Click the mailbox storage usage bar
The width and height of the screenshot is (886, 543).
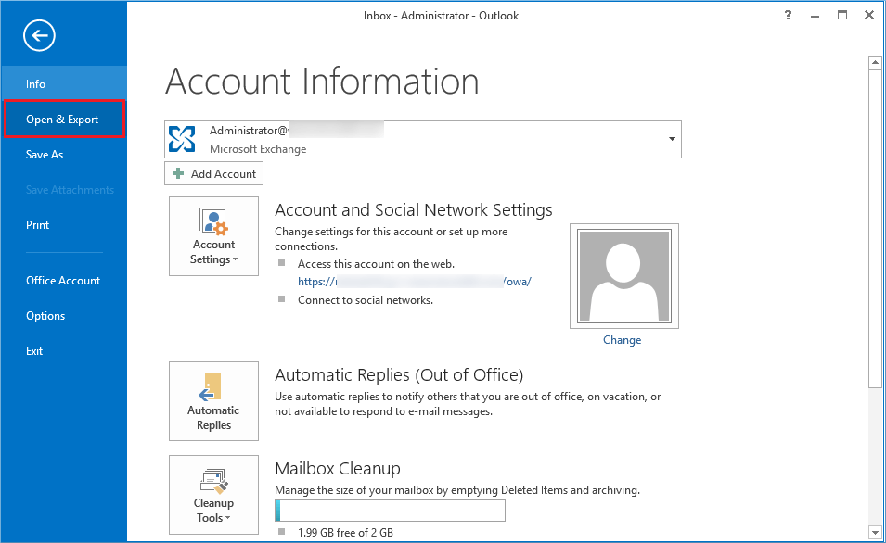pos(390,511)
